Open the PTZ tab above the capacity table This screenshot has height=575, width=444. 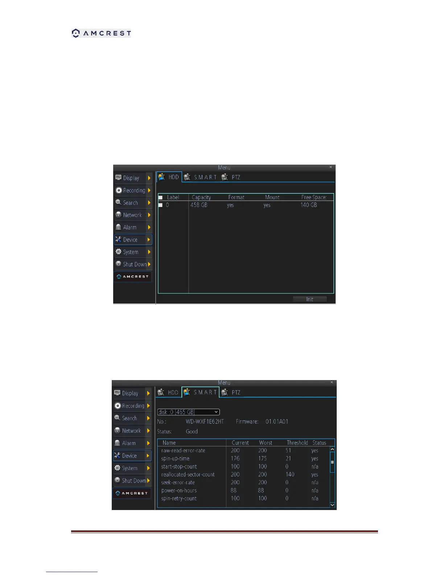click(x=231, y=177)
